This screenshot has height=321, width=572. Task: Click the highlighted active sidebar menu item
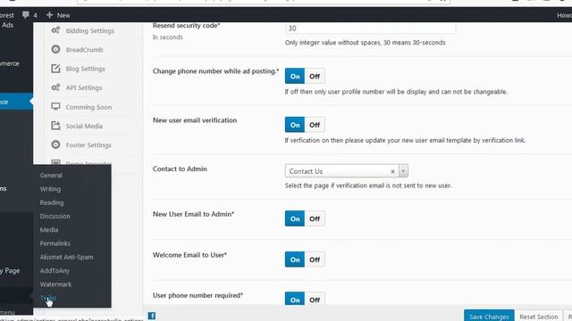click(x=16, y=102)
